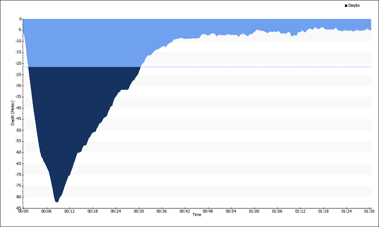Viewport: 379px width, 227px height.
Task: Click the 01:18 time axis label
Action: point(323,211)
